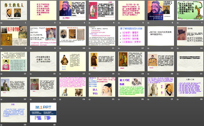204x126 pixels.
Task: Select slide 7 with tree and flower border
Action: click(190, 10)
